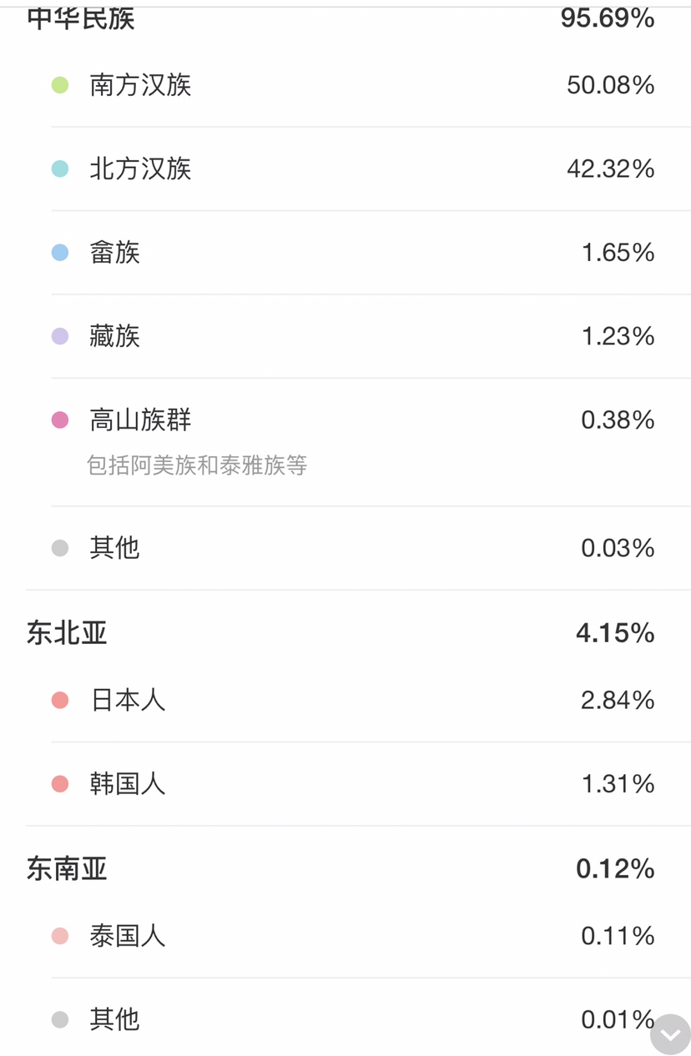Tap the pink dot beside 高山族群
The image size is (691, 1056).
click(x=60, y=420)
